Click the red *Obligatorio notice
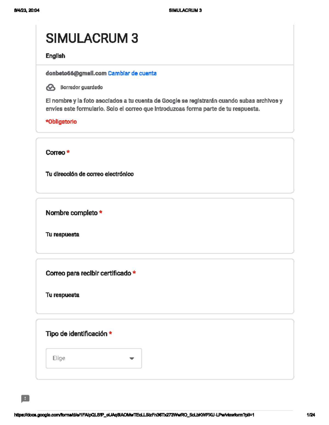Viewport: 329px width, 425px height. pos(61,122)
